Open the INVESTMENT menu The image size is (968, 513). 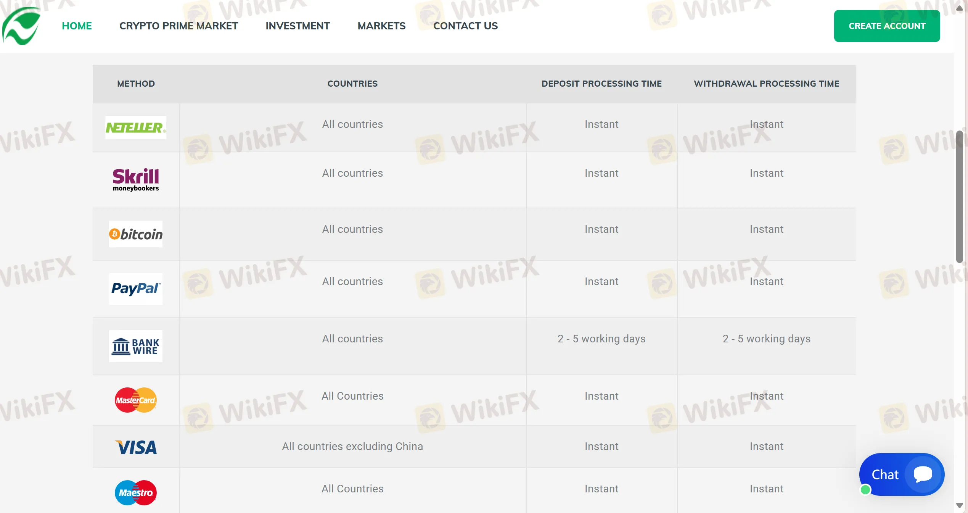click(297, 26)
